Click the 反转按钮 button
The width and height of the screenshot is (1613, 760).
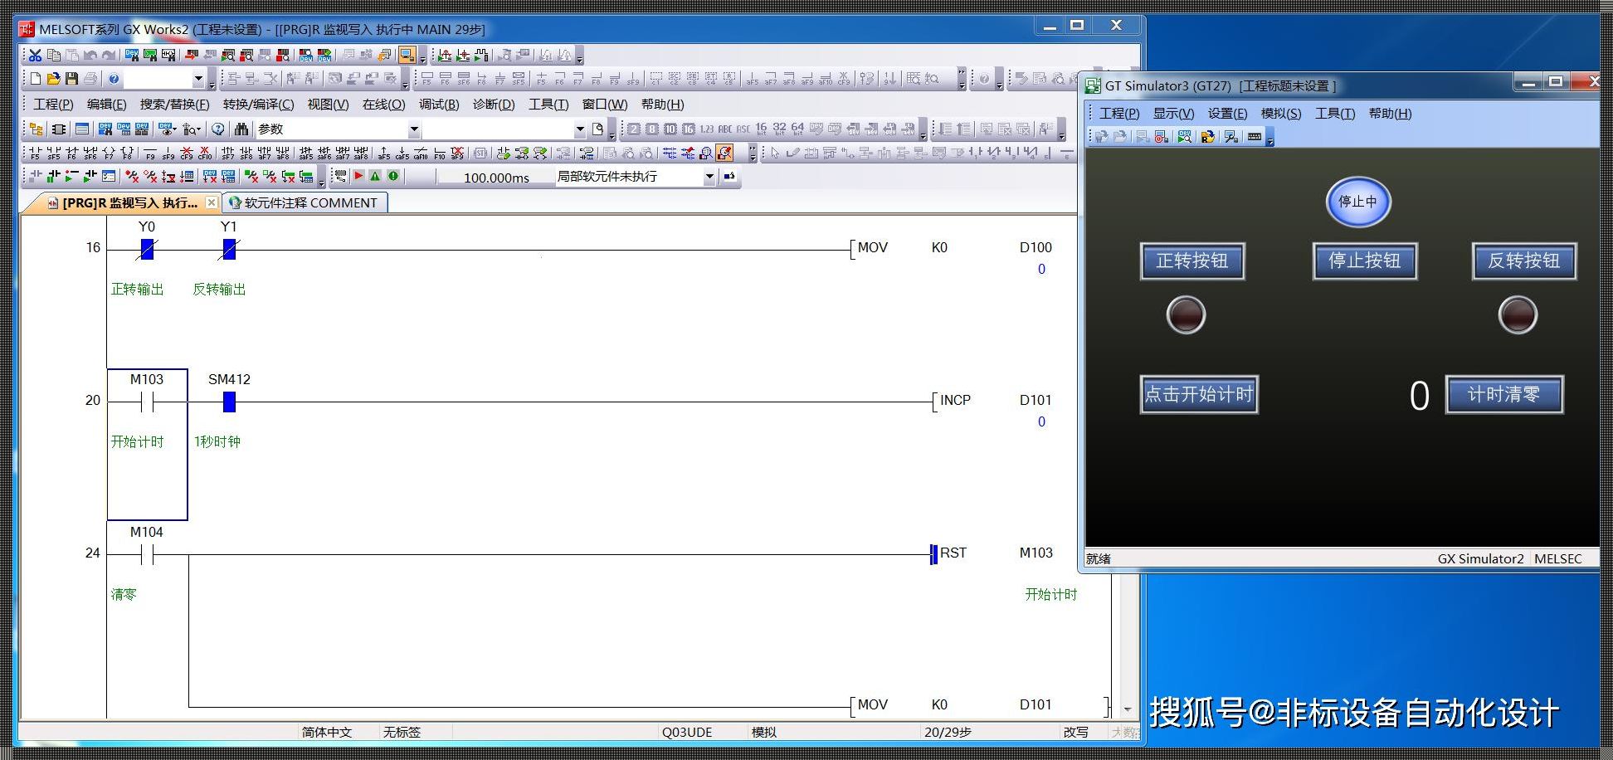pyautogui.click(x=1524, y=261)
